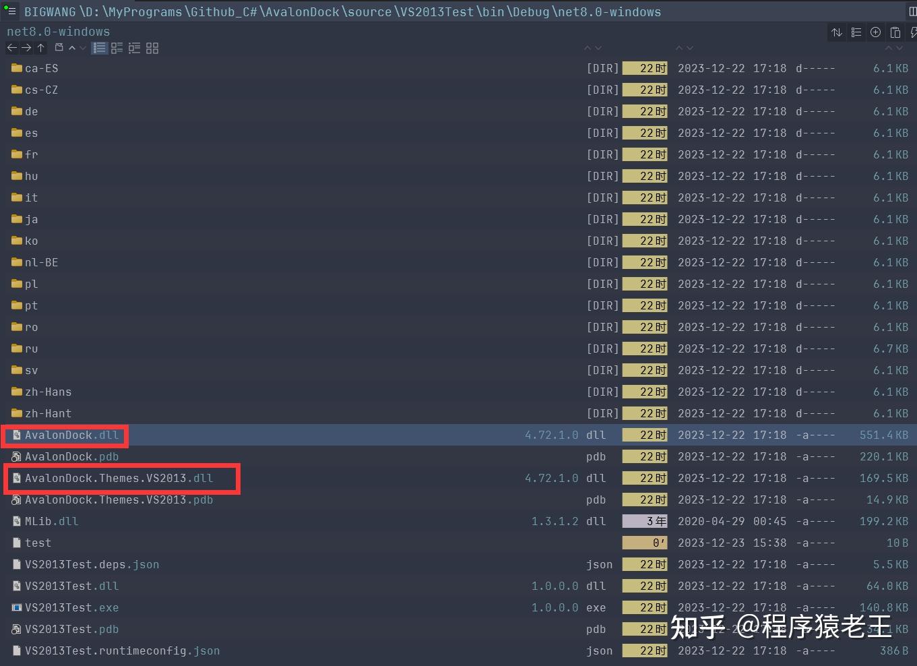Collapse using the down chevron near toolbar

coord(83,48)
